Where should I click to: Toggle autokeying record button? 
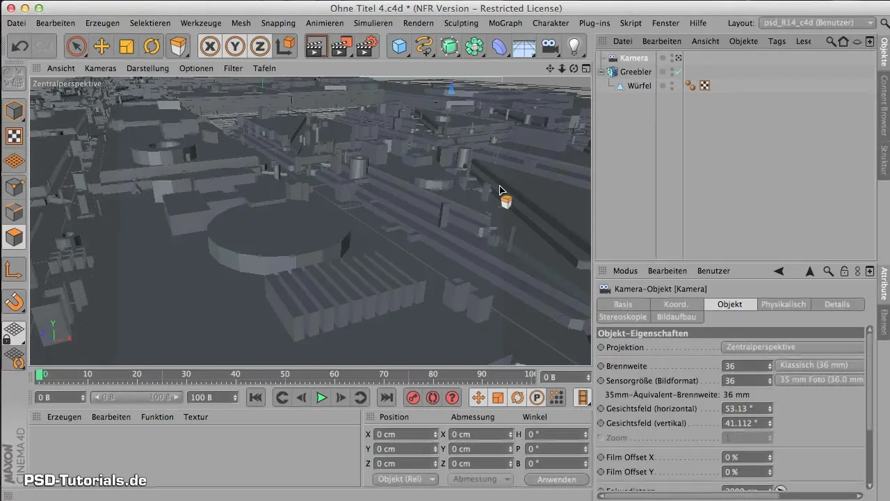tap(433, 398)
